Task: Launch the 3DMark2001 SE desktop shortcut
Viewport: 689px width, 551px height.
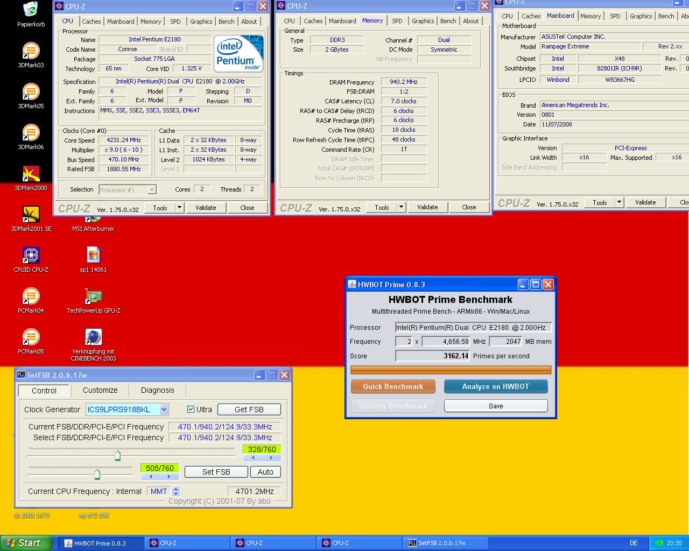Action: coord(31,215)
